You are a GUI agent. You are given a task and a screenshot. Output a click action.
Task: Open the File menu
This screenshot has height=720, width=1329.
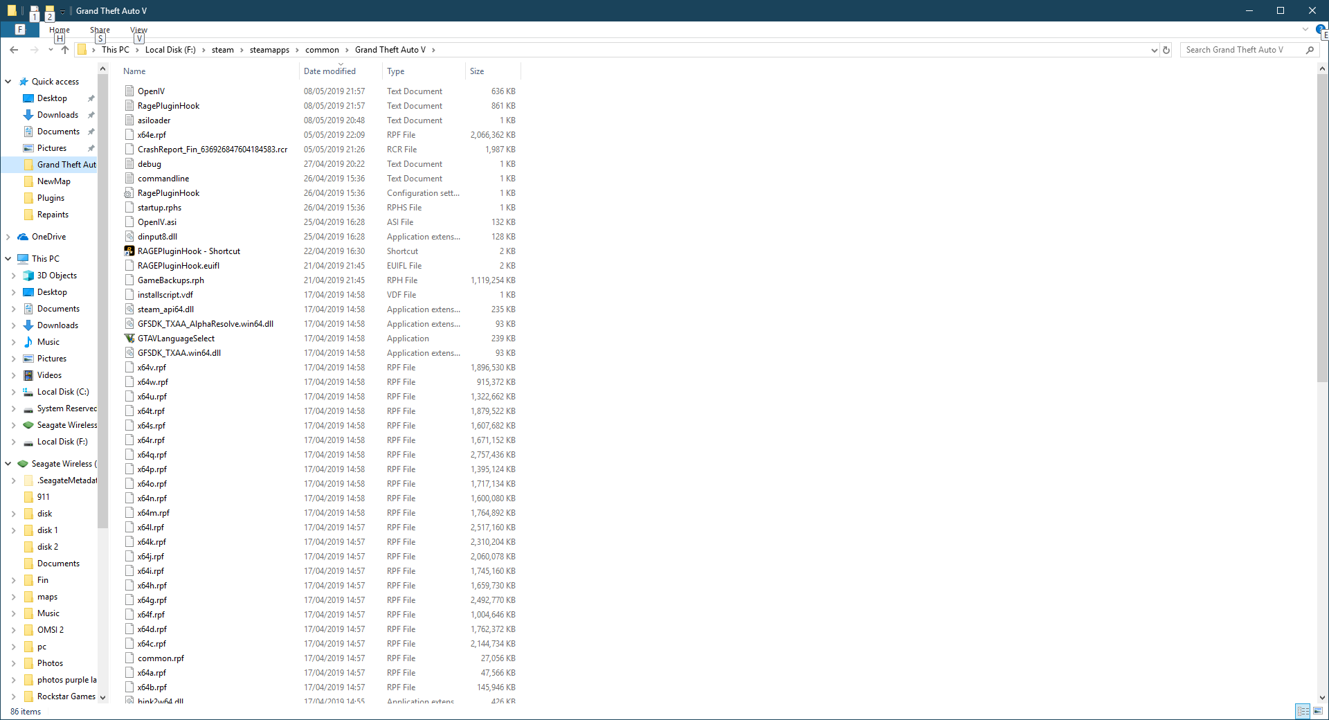coord(20,29)
